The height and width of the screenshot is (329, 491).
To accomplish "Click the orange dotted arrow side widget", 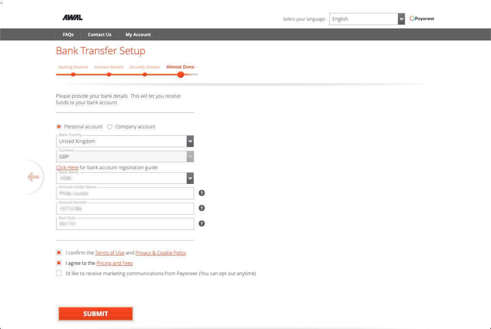I will pyautogui.click(x=33, y=177).
